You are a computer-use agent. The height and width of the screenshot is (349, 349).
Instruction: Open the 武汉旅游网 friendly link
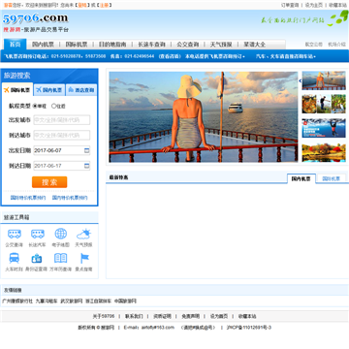72,301
